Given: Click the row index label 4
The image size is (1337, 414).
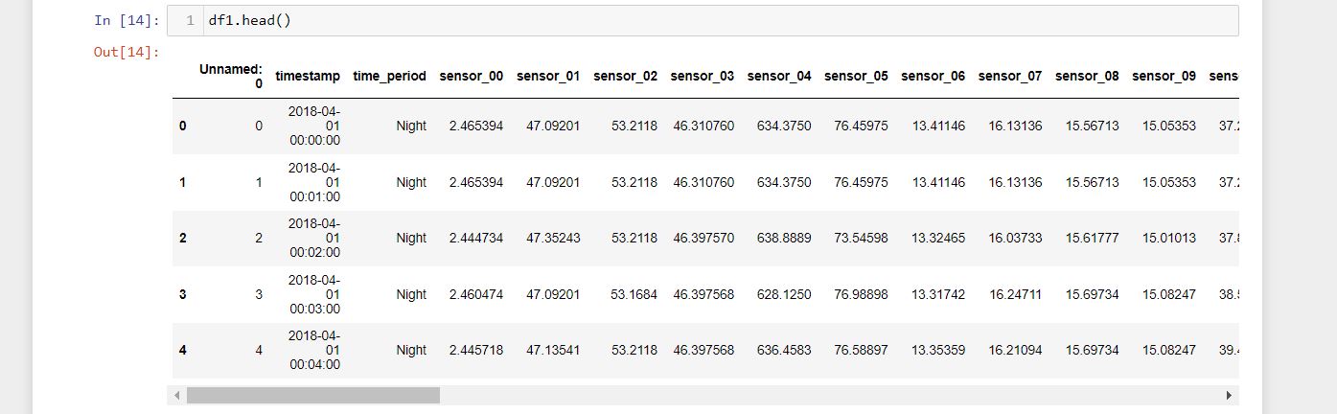Looking at the screenshot, I should (182, 351).
